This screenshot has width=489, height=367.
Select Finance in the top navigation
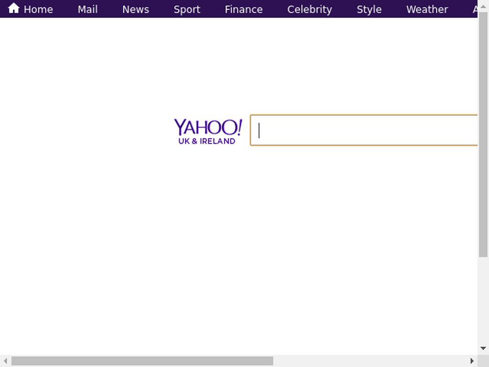244,10
